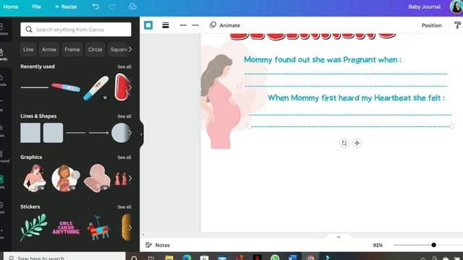463x260 pixels.
Task: Add the recently used plain line
Action: (35, 87)
